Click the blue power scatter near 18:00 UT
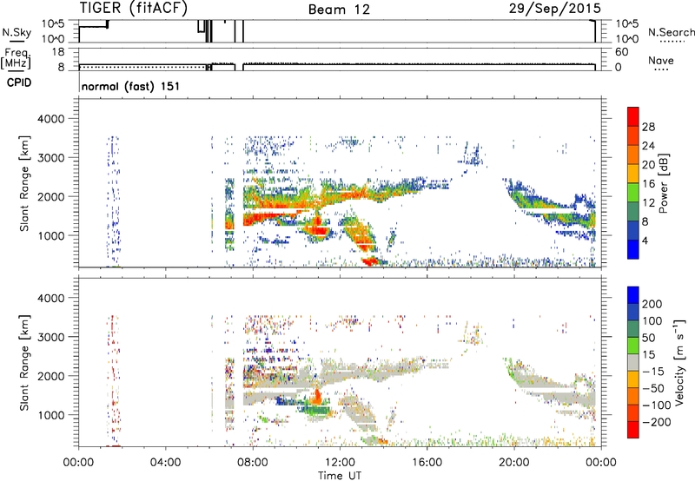This screenshot has width=695, height=481. coord(473,158)
